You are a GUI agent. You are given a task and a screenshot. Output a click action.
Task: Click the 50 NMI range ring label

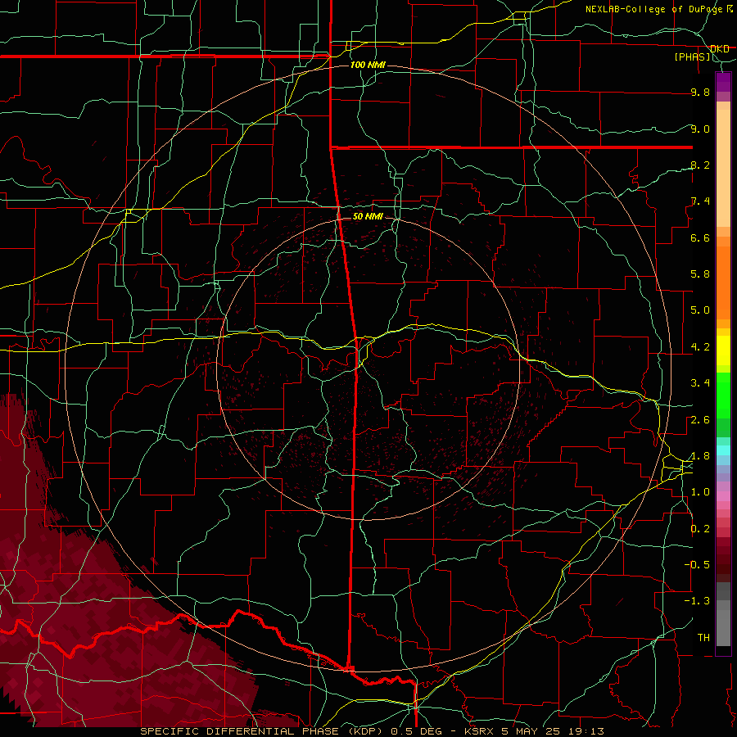[368, 216]
